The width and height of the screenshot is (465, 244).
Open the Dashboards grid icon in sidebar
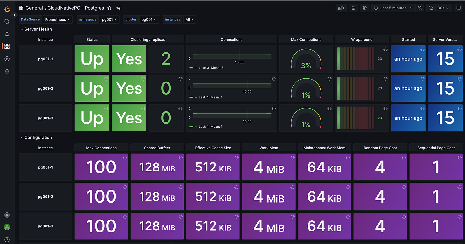coord(7,46)
